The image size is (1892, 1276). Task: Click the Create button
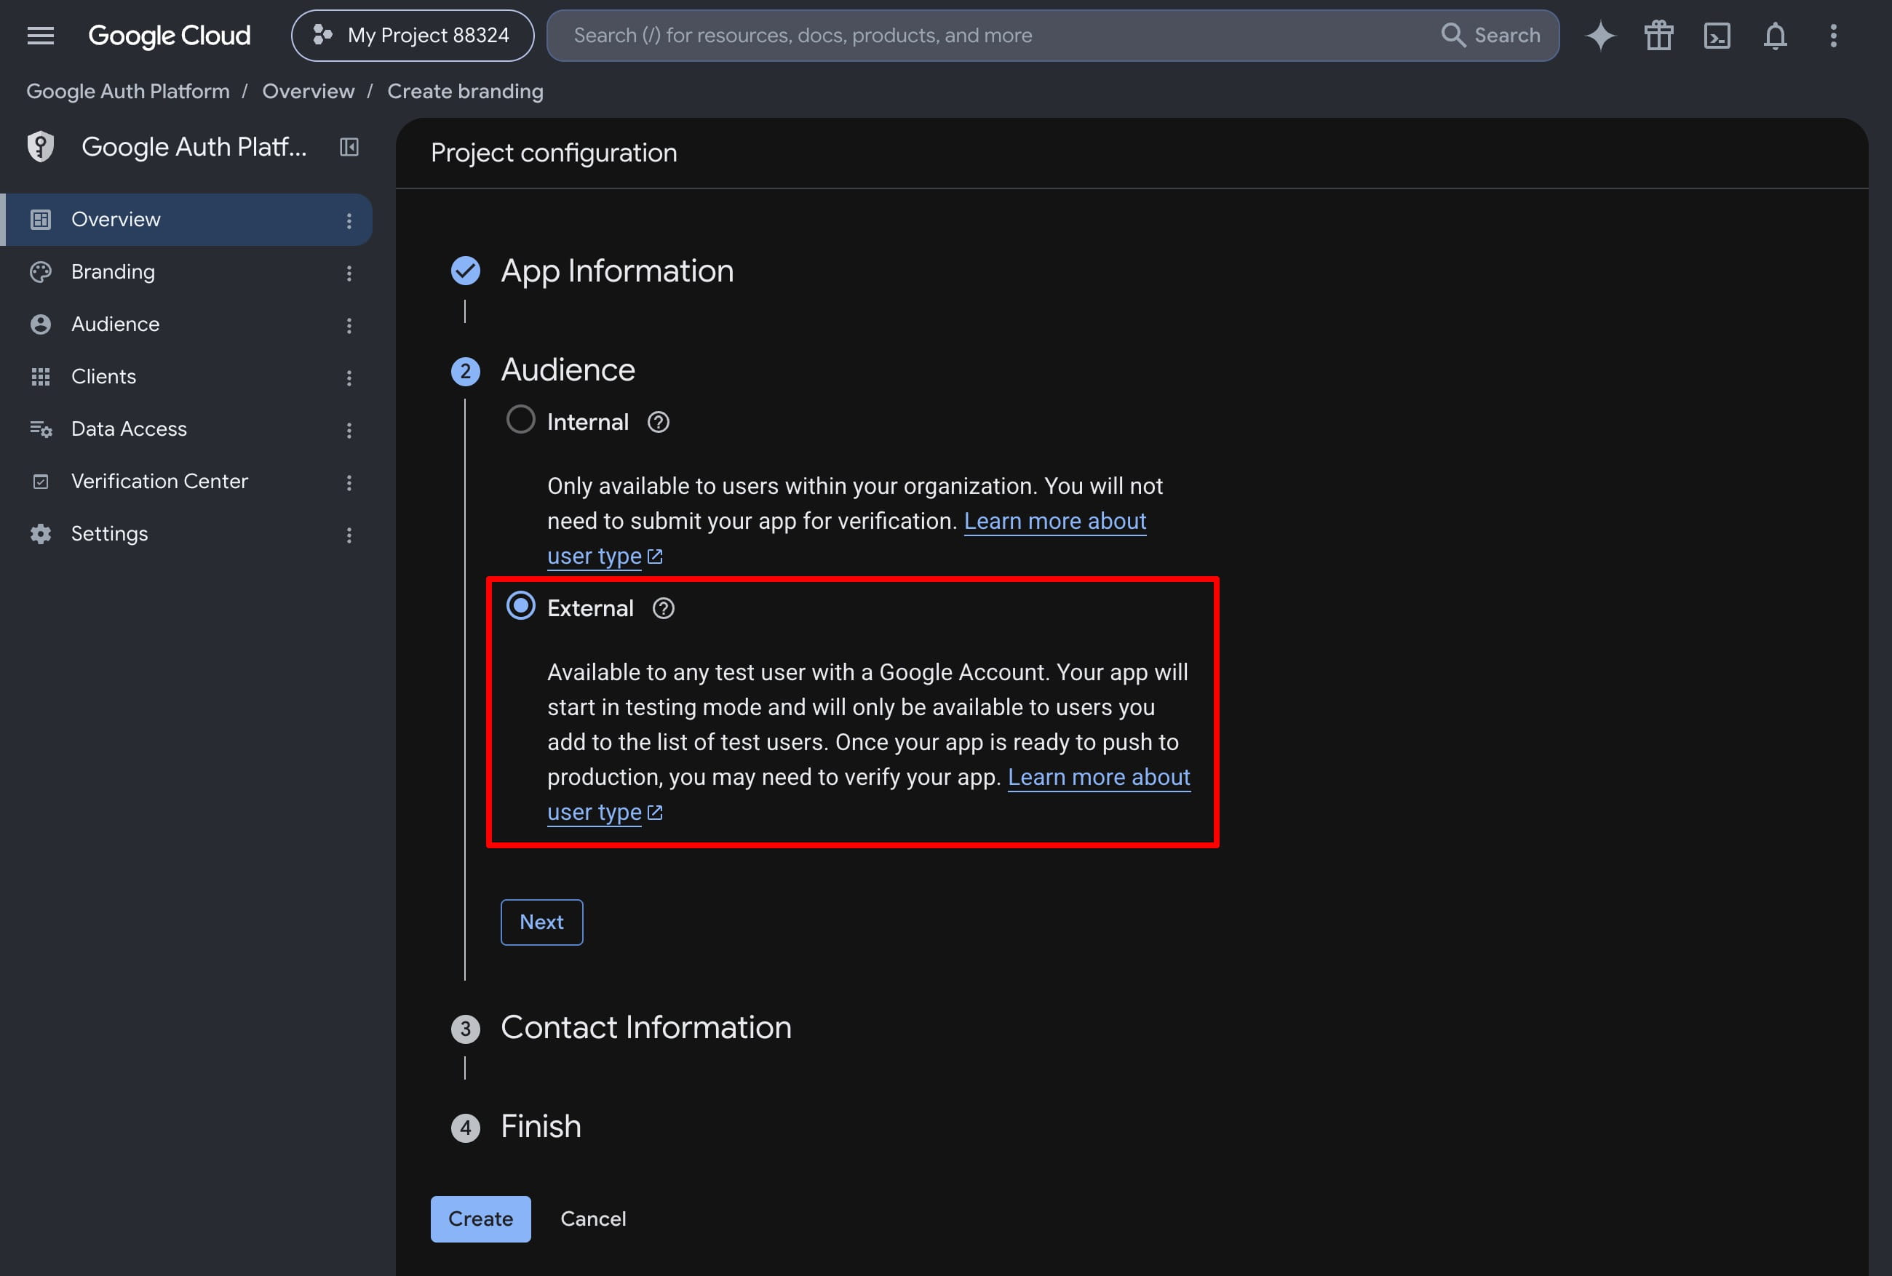click(x=481, y=1219)
